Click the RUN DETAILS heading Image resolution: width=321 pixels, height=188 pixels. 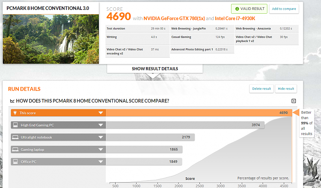24,89
